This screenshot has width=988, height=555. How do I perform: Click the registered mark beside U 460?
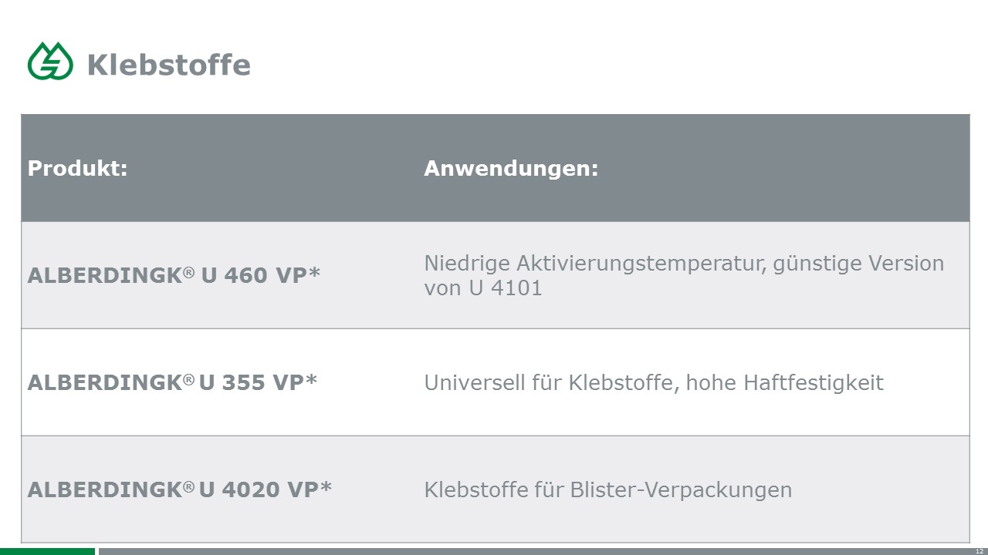[x=189, y=271]
